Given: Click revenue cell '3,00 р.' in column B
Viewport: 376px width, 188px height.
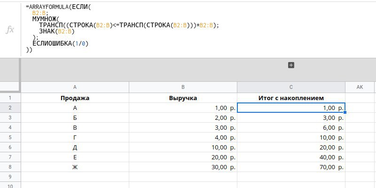Looking at the screenshot, I should (183, 127).
